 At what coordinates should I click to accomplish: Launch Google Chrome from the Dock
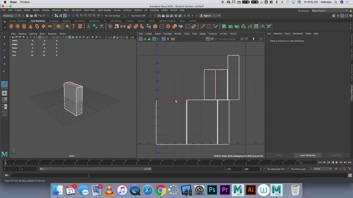pos(161,190)
